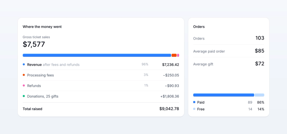This screenshot has width=287, height=134.
Task: Click the $7,236.42 revenue amount
Action: [x=171, y=65]
